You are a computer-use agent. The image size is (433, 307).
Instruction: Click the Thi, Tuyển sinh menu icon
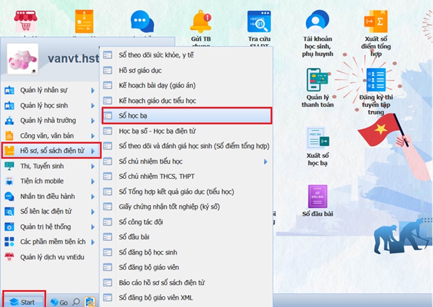[9, 166]
